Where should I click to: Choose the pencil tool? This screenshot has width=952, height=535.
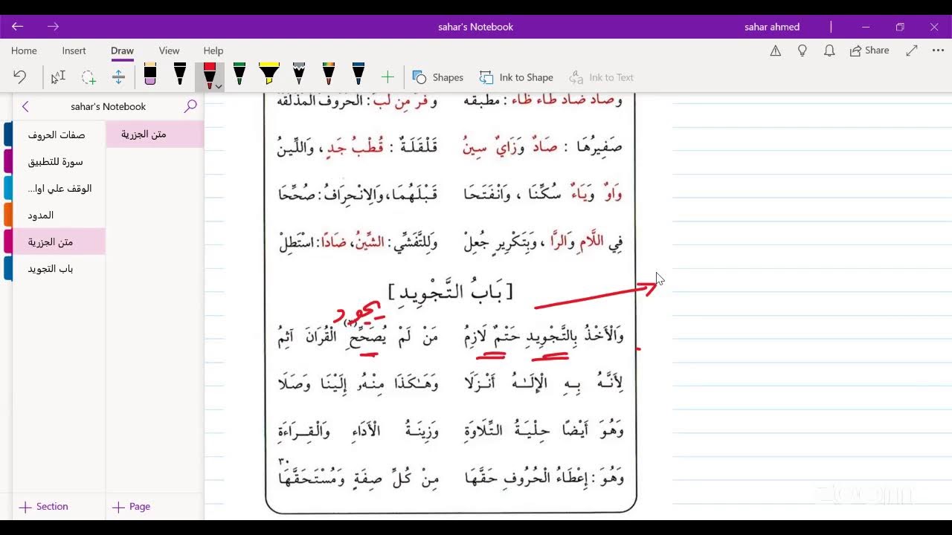pyautogui.click(x=299, y=74)
